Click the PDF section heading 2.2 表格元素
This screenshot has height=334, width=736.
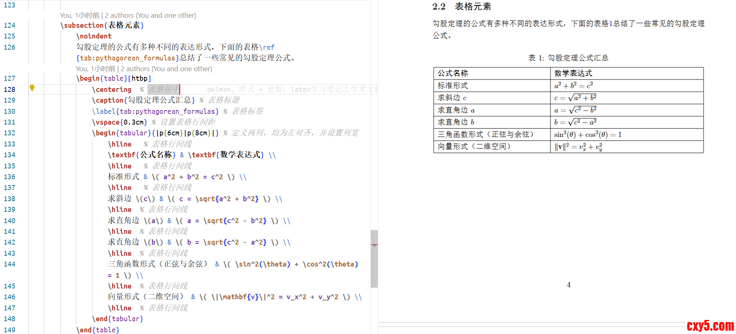(x=462, y=7)
